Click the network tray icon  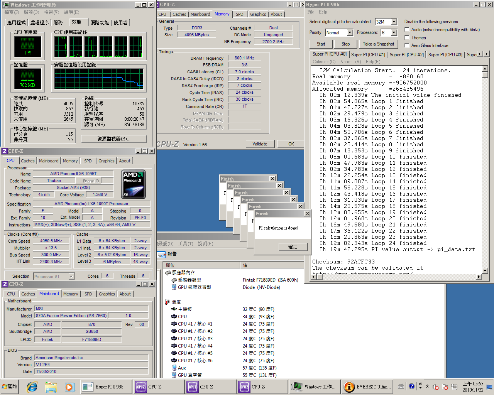[454, 387]
